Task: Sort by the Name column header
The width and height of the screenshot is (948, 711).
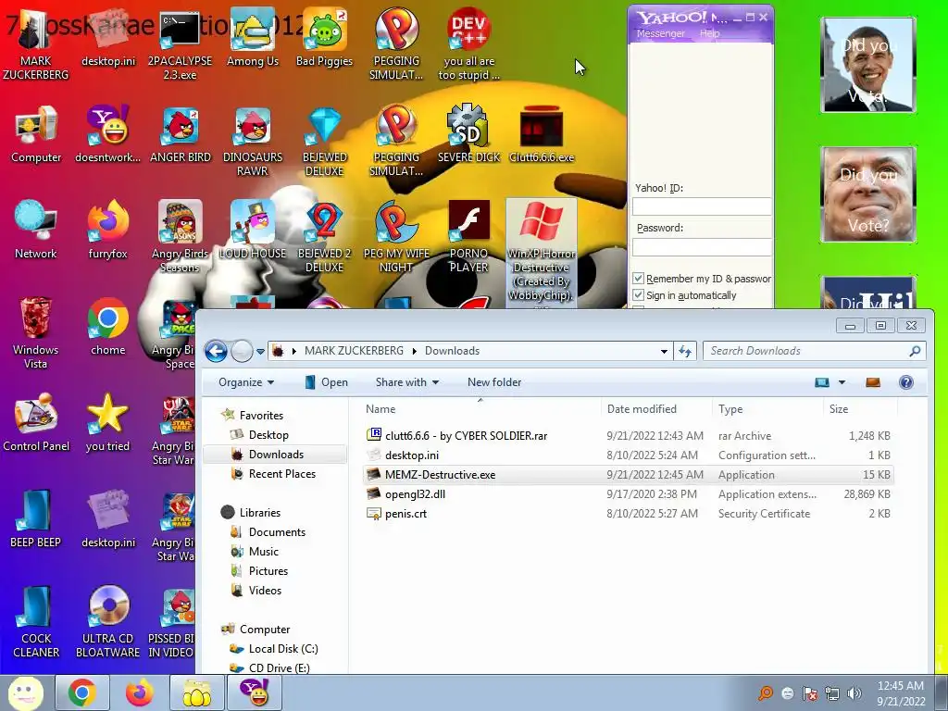Action: tap(480, 408)
